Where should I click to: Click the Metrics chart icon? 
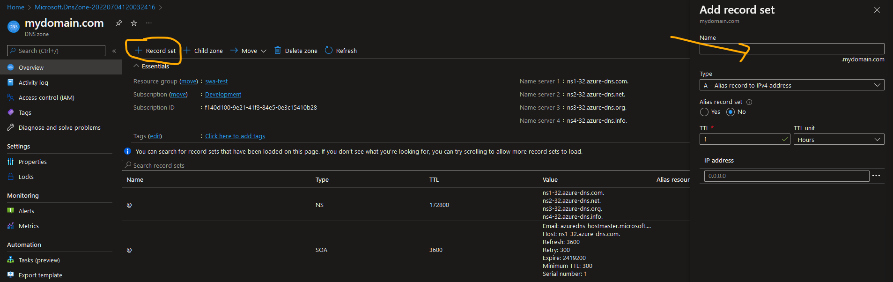pyautogui.click(x=11, y=226)
